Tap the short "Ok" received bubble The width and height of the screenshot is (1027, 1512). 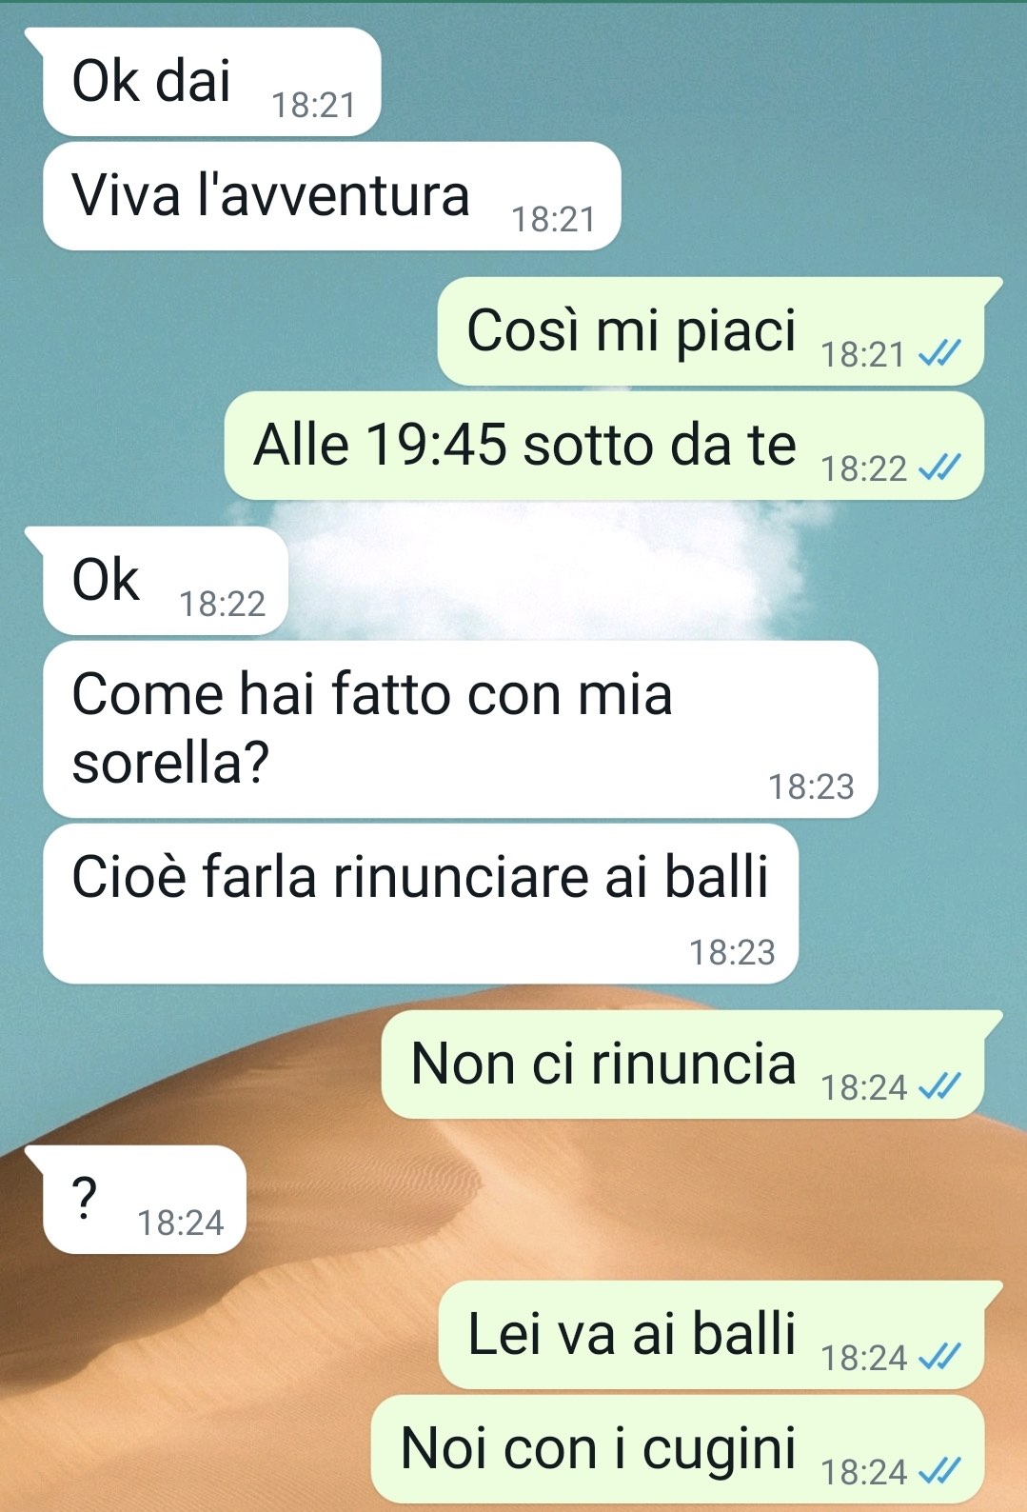click(x=165, y=581)
